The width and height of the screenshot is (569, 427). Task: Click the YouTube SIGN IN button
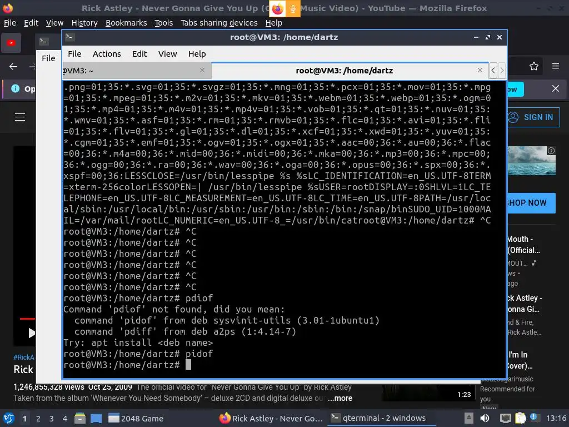533,117
